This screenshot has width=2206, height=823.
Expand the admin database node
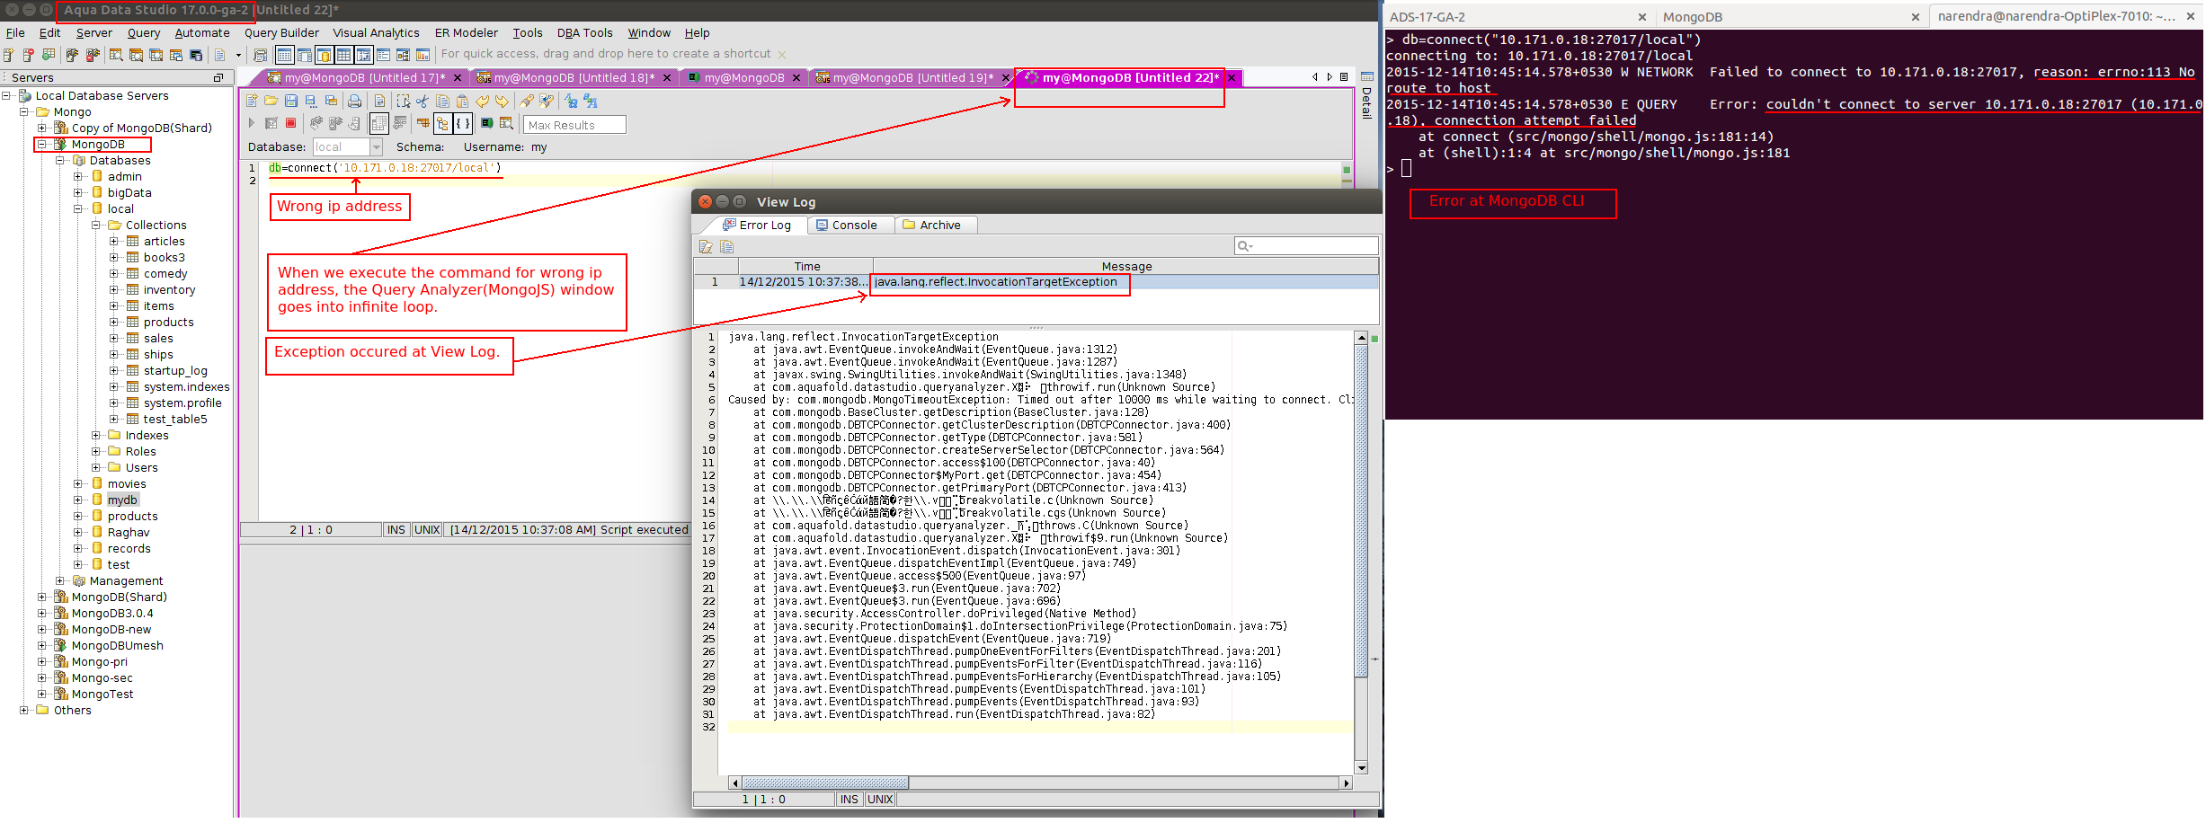click(x=77, y=177)
